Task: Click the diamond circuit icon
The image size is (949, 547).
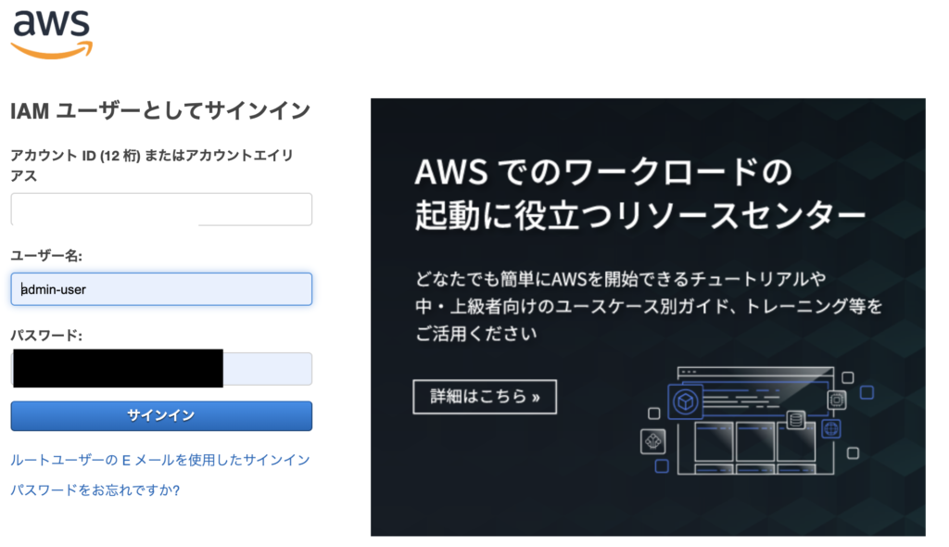Action: 652,441
